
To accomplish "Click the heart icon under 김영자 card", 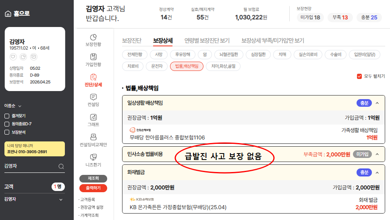I will [13, 57].
